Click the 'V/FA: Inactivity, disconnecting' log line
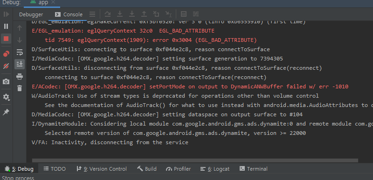This screenshot has height=180, width=373. pos(110,142)
